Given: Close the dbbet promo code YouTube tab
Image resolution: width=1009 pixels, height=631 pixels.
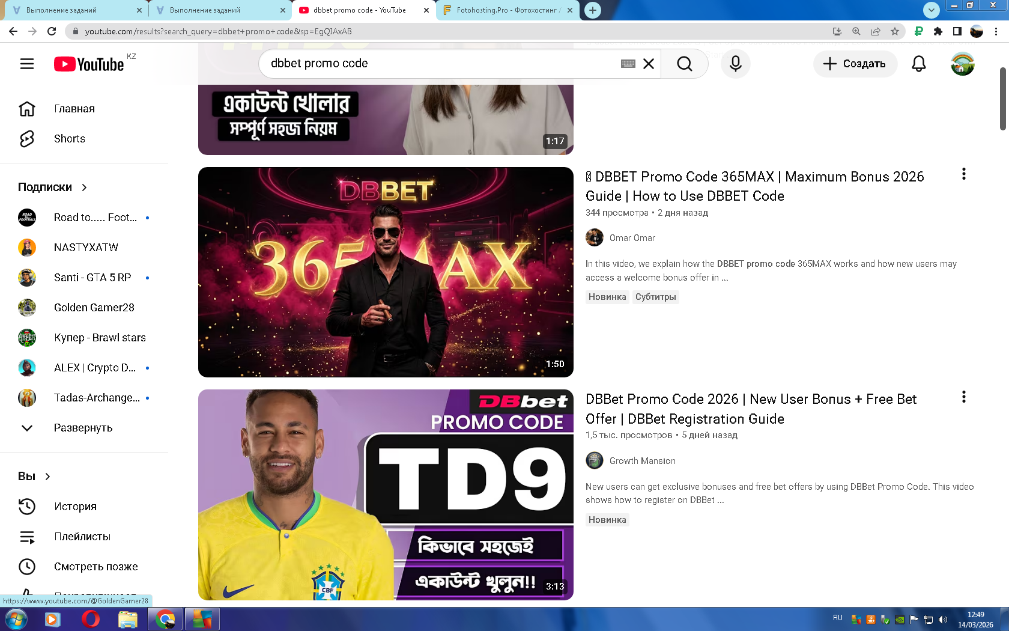Looking at the screenshot, I should [x=426, y=10].
